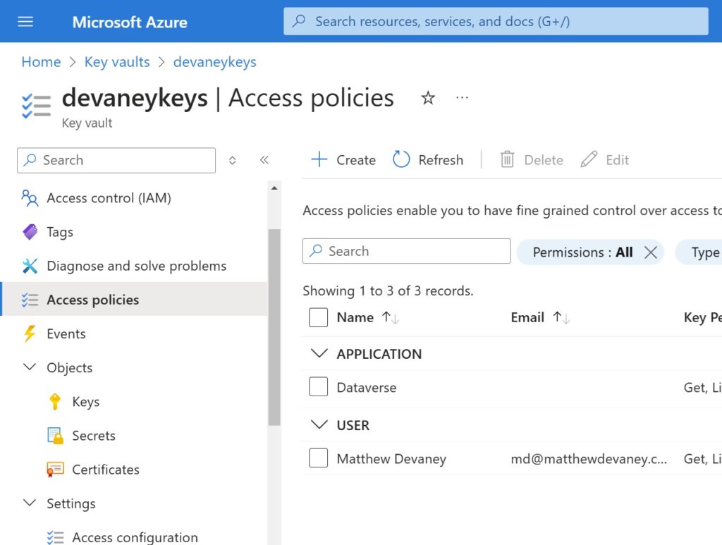Click the Edit button label
Screen dimensions: 722x545
pyautogui.click(x=617, y=160)
